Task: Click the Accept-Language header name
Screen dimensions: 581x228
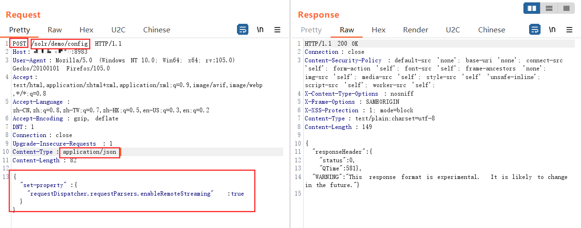Action: coord(37,102)
